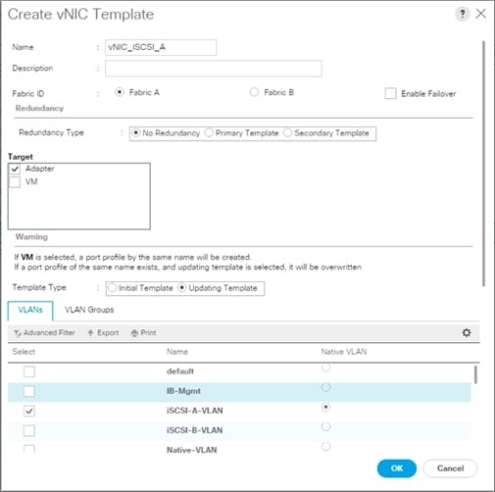Viewport: 495px width, 492px height.
Task: Click the Description input field
Action: point(214,69)
